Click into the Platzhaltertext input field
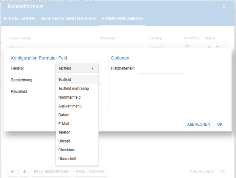The width and height of the screenshot is (236, 178). click(160, 69)
